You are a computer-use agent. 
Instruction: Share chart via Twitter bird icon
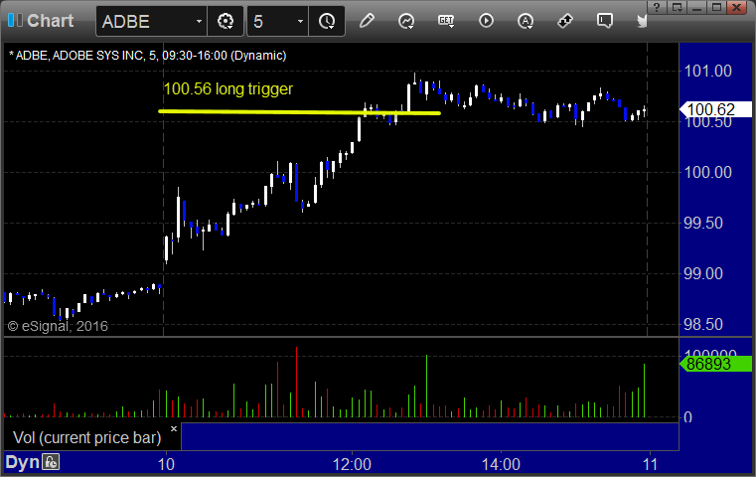point(642,21)
